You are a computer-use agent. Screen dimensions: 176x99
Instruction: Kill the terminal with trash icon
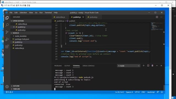[152, 66]
